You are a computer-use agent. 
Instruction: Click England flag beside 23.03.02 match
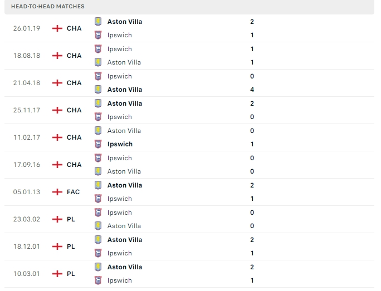pos(57,219)
